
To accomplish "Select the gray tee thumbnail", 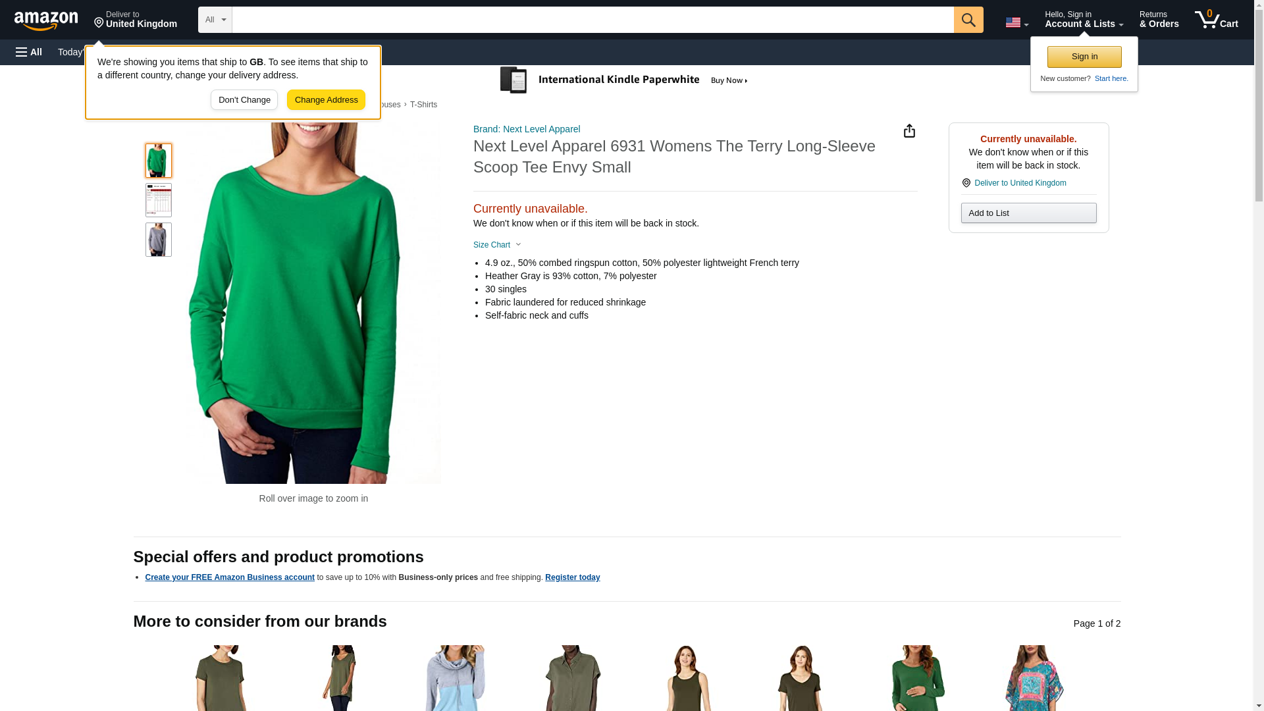I will coord(158,240).
